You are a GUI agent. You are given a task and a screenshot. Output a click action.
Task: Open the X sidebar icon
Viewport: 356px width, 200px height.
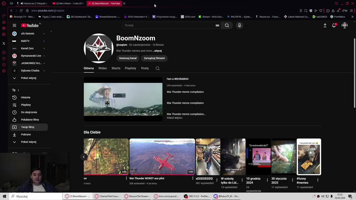pyautogui.click(x=4, y=43)
